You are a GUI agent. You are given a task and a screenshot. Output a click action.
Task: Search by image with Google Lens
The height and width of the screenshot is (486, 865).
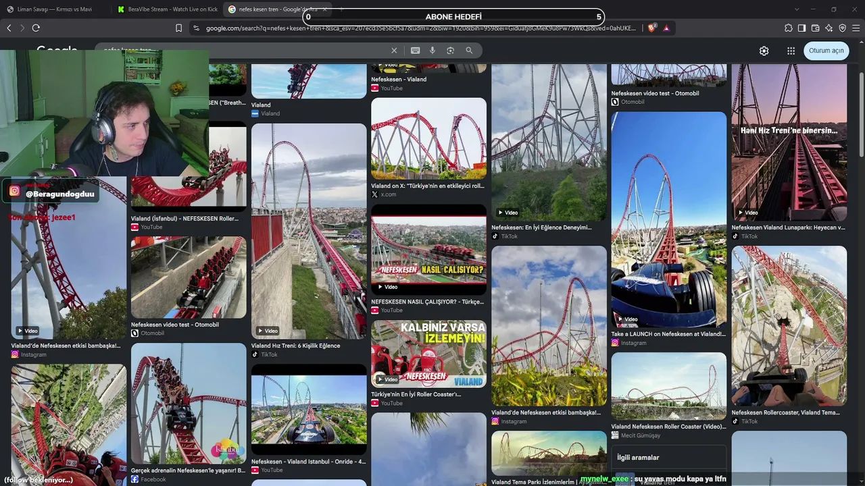point(451,51)
